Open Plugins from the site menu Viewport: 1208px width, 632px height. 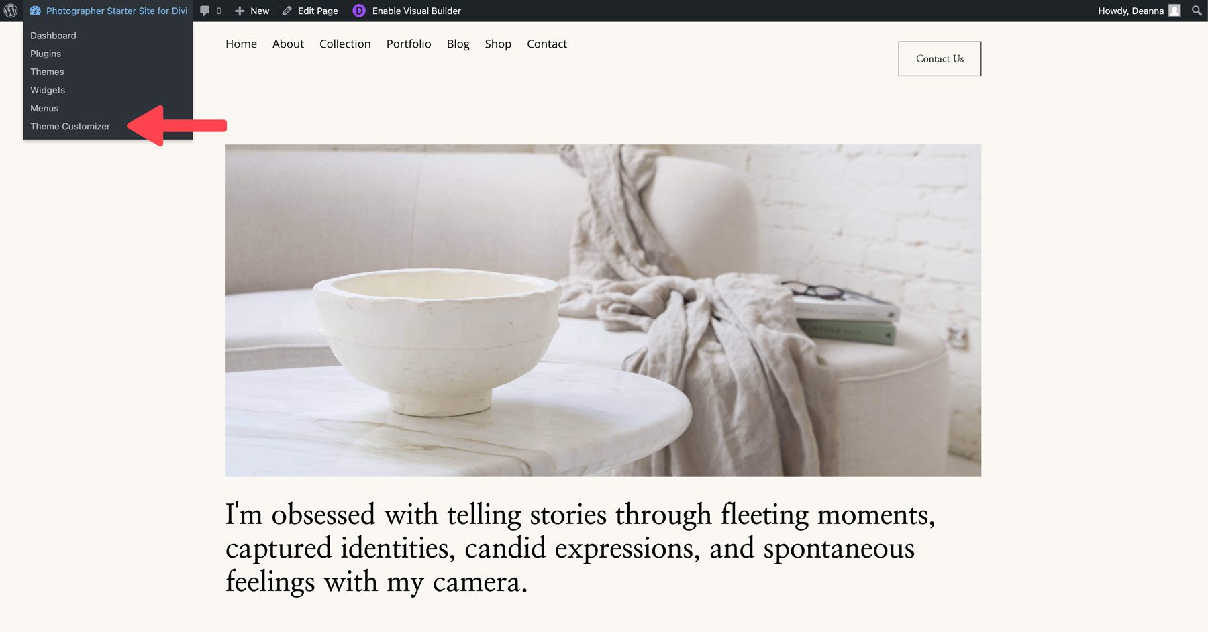pyautogui.click(x=46, y=54)
